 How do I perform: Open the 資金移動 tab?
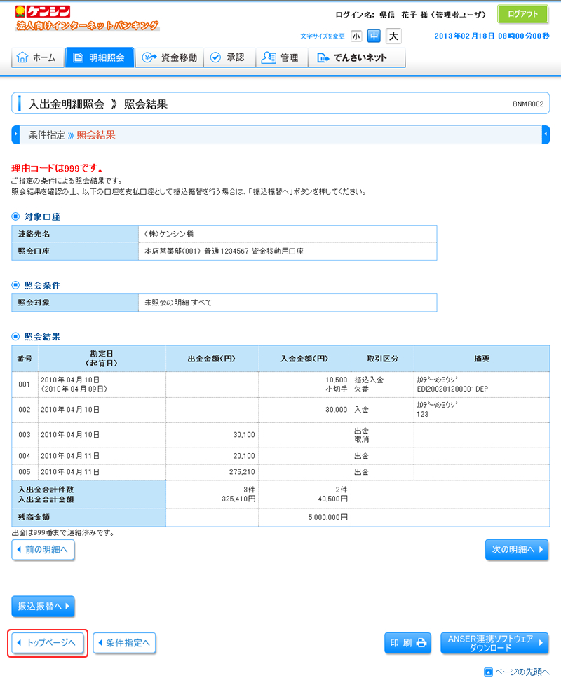(170, 57)
